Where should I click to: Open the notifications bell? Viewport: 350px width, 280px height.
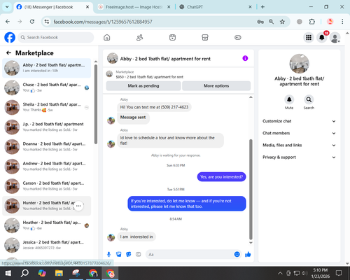(322, 37)
